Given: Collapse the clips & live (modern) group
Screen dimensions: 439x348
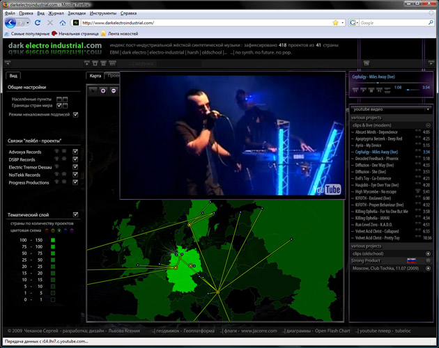Looking at the screenshot, I should click(428, 125).
